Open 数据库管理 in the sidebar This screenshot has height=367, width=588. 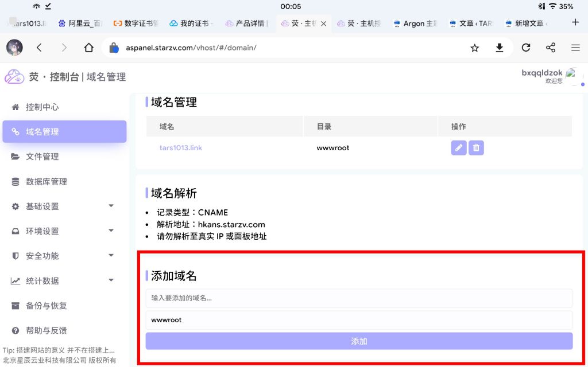pos(47,182)
